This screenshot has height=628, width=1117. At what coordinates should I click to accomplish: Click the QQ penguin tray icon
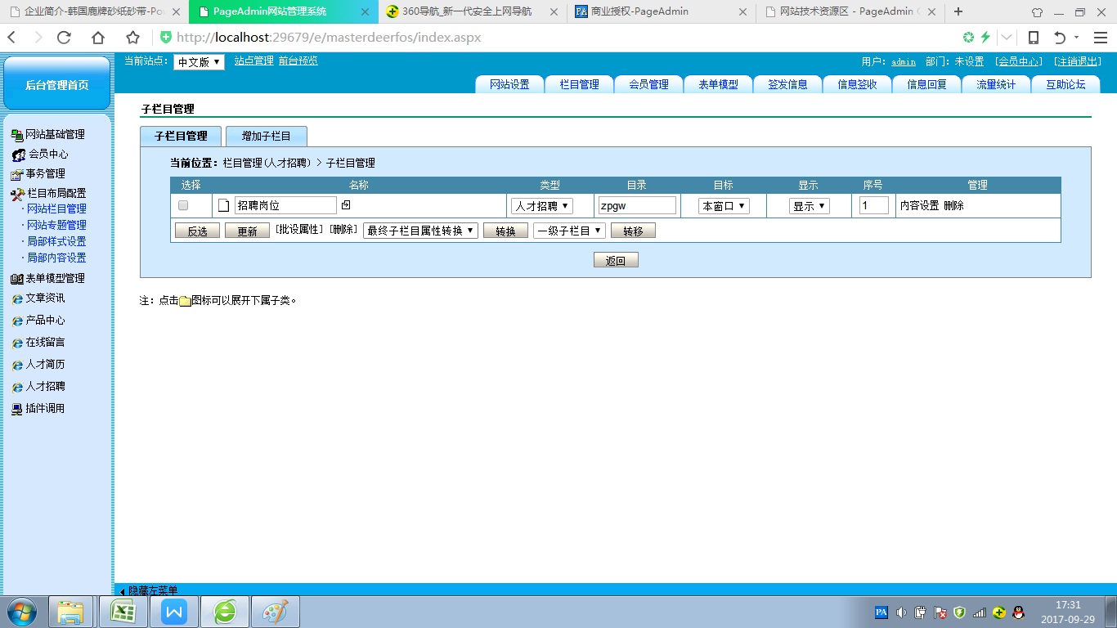[x=1019, y=612]
